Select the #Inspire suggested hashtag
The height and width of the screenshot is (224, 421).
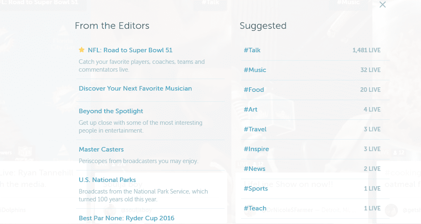256,149
